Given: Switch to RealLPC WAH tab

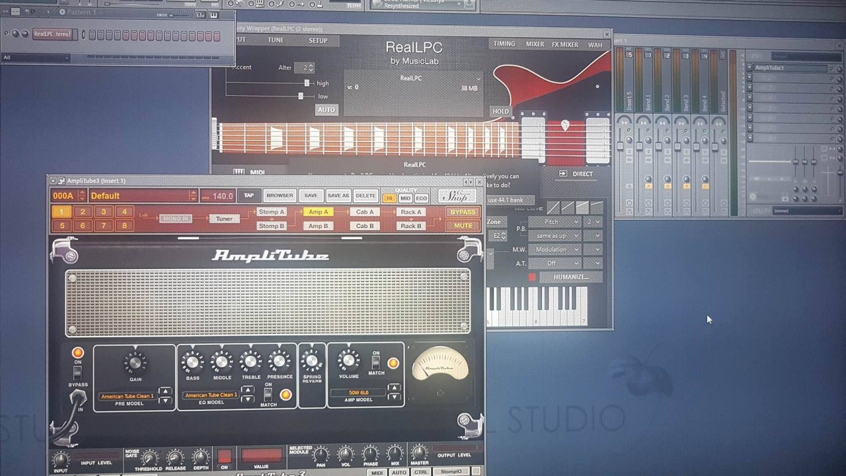Looking at the screenshot, I should (x=595, y=45).
